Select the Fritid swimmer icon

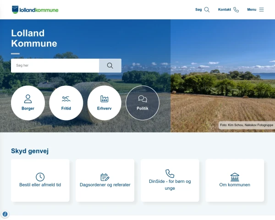(x=66, y=99)
